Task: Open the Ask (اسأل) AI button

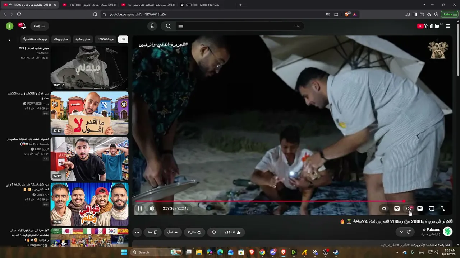Action: 173,232
